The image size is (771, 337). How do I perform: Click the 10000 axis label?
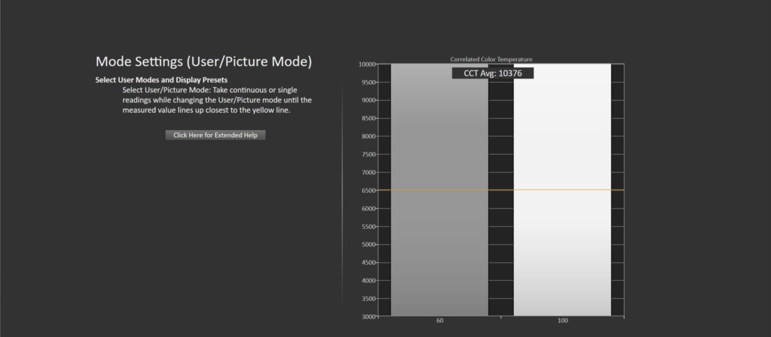tap(367, 64)
